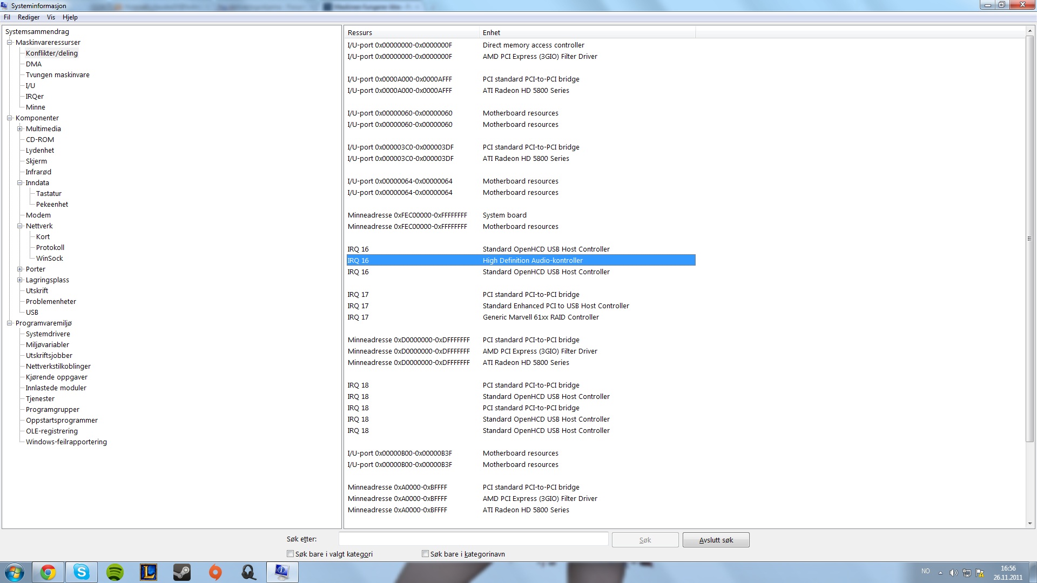Screen dimensions: 1037x583
Task: Open Spotify from the taskbar
Action: (115, 572)
